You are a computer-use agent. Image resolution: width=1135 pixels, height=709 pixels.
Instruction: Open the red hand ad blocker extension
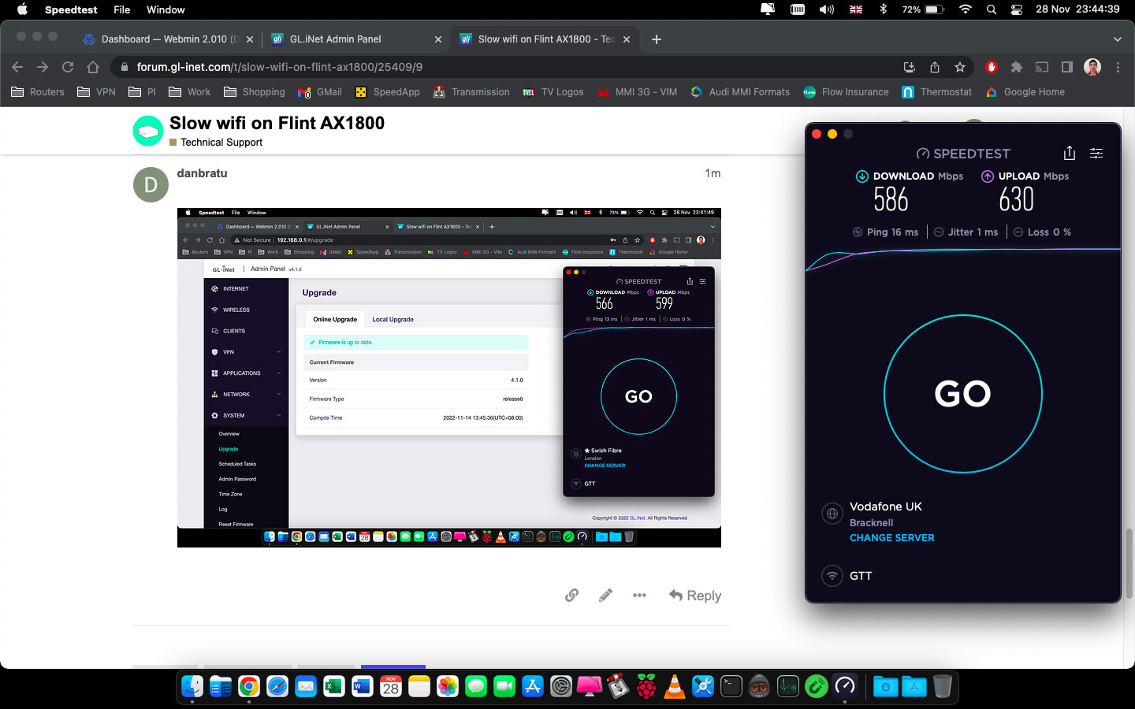(992, 67)
